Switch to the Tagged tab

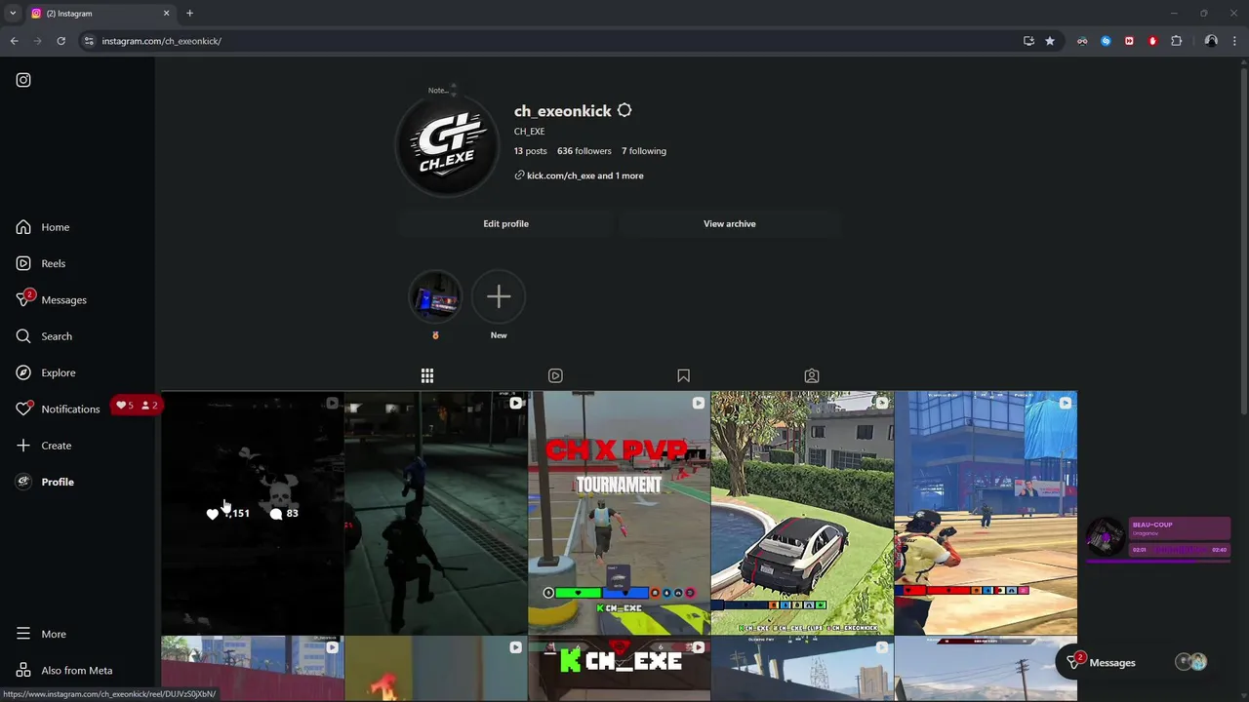point(812,375)
